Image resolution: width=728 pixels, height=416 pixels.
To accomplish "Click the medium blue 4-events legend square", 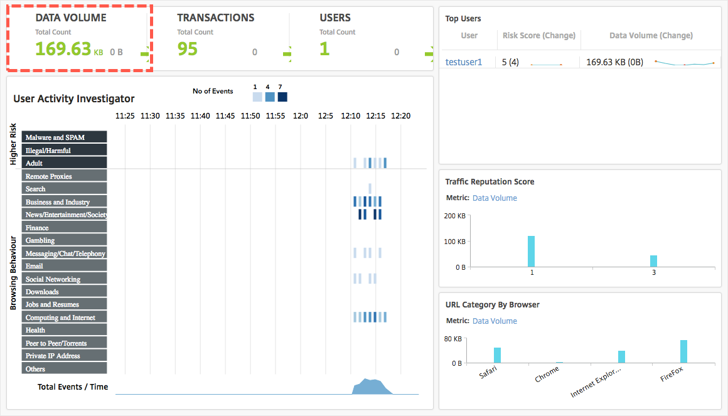I will 270,97.
